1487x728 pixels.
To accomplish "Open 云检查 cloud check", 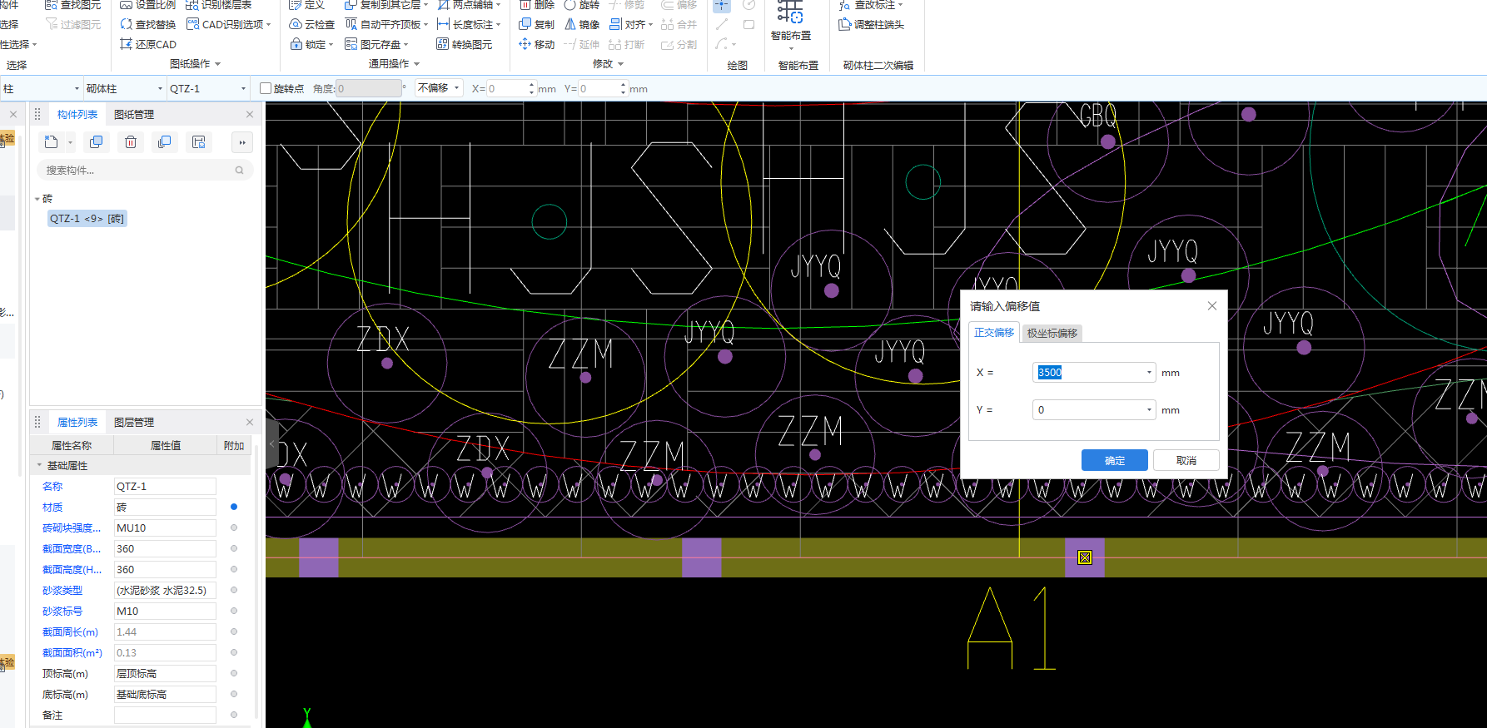I will point(312,24).
